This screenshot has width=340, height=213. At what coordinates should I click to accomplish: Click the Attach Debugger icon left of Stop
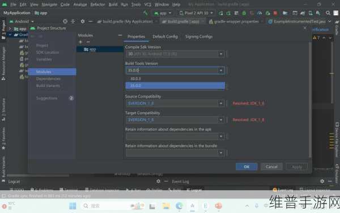[267, 13]
